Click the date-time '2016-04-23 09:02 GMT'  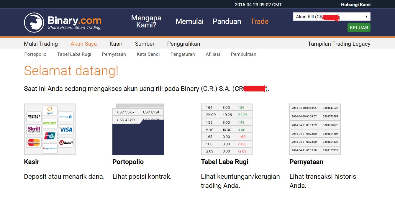point(258,4)
